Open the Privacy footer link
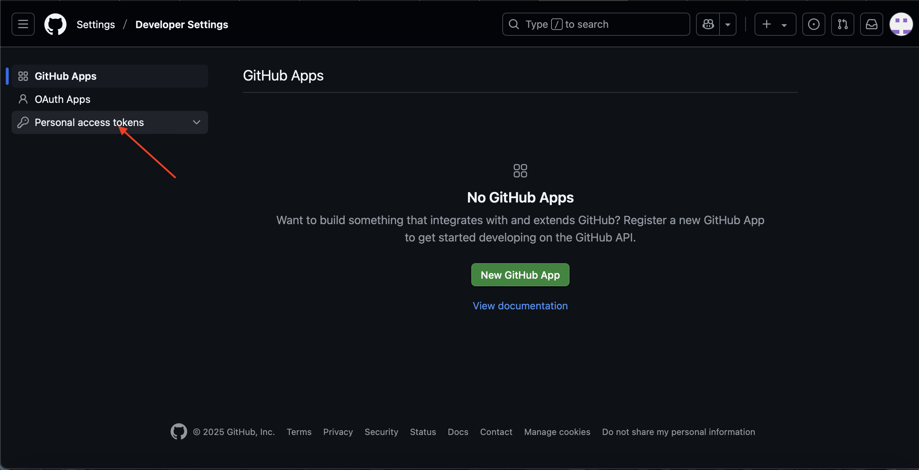 click(x=338, y=432)
